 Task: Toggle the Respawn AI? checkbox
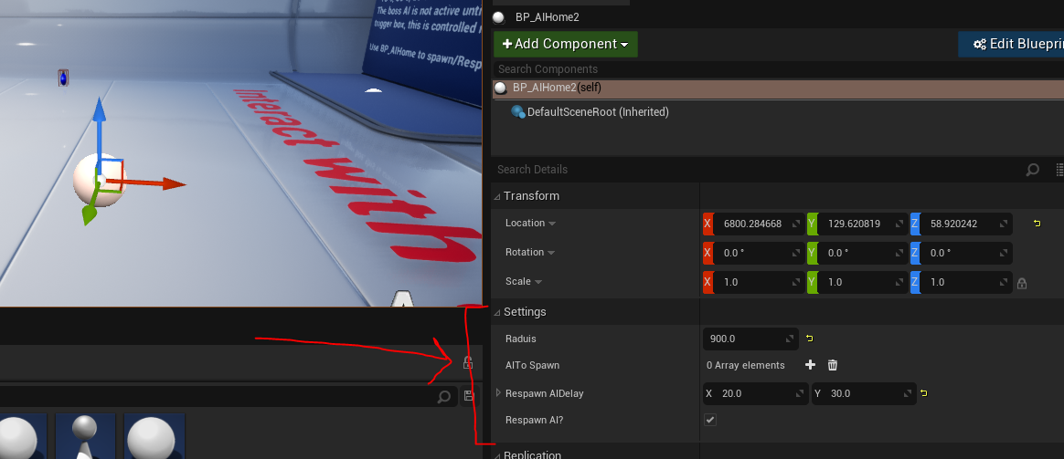coord(709,420)
